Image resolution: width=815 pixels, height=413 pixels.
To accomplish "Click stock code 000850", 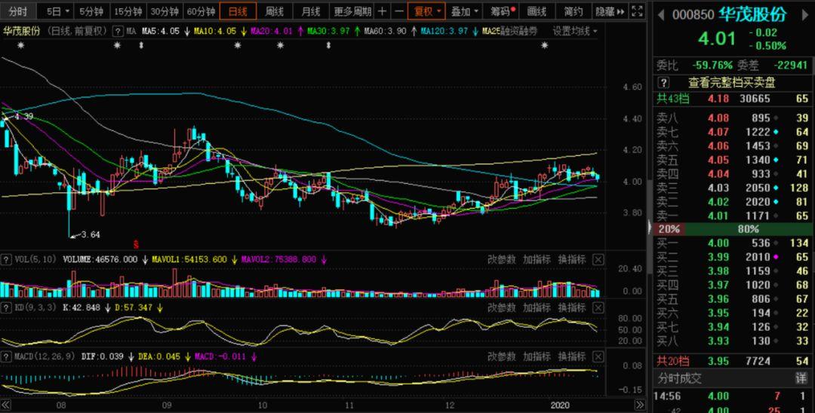I will (694, 14).
